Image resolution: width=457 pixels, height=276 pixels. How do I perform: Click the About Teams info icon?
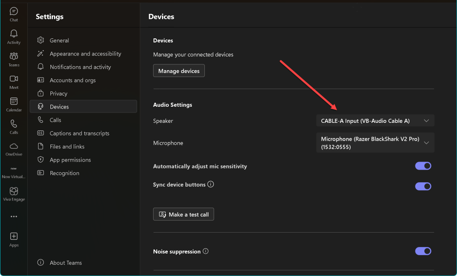point(41,262)
